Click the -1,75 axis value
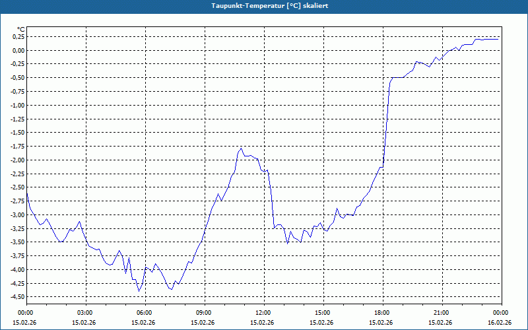The image size is (528, 330). (18, 147)
